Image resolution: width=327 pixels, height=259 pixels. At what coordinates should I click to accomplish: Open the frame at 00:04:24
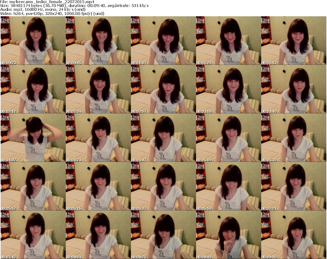(98, 138)
